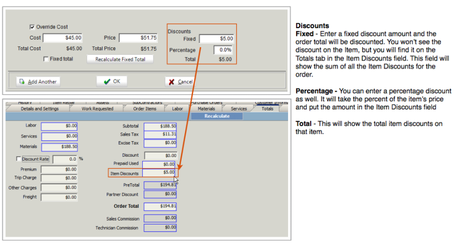Switch to the Totals tab
The height and width of the screenshot is (247, 461).
pyautogui.click(x=267, y=109)
